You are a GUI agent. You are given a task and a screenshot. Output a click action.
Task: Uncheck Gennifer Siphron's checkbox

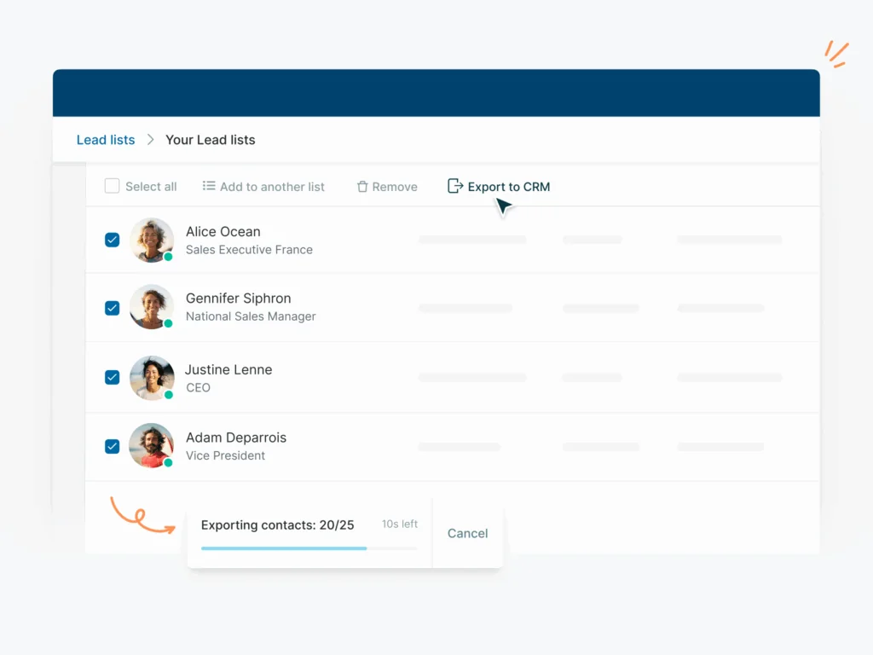coord(112,307)
